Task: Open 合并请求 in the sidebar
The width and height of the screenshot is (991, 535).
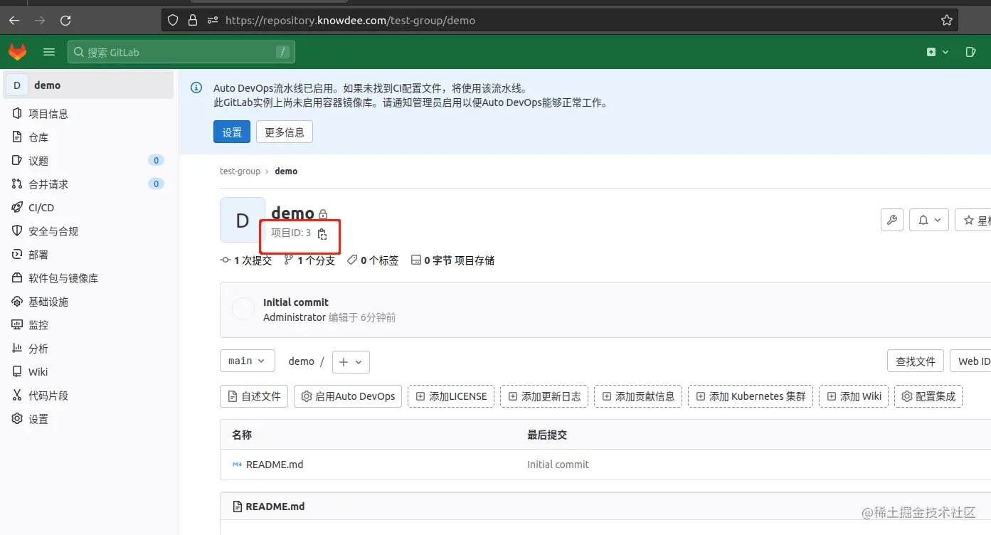Action: (x=89, y=184)
